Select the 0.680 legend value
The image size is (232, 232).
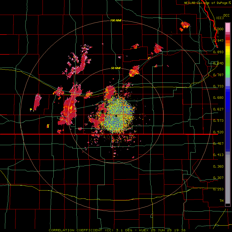[x=218, y=97]
